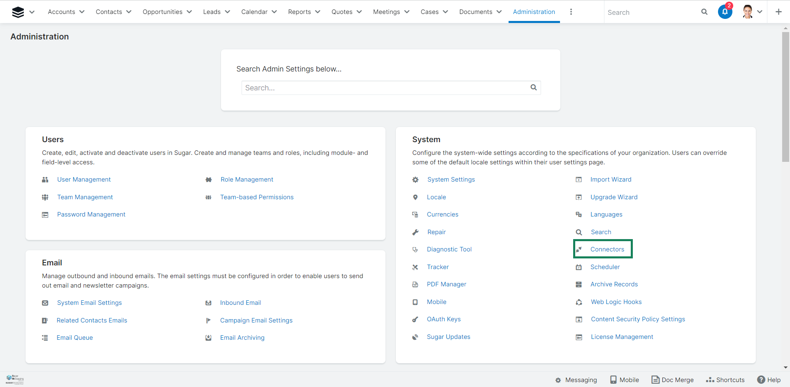Viewport: 790px width, 387px height.
Task: Open Mobile from the footer bar
Action: click(x=624, y=380)
